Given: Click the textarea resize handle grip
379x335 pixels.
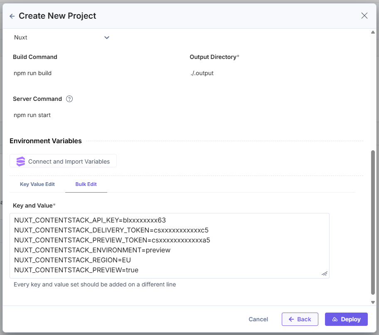Looking at the screenshot, I should coord(325,273).
